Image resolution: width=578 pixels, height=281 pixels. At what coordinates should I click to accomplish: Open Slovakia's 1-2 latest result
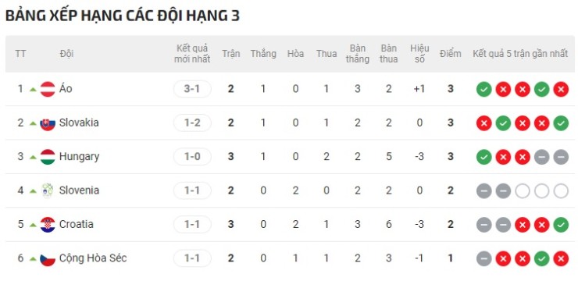(192, 123)
